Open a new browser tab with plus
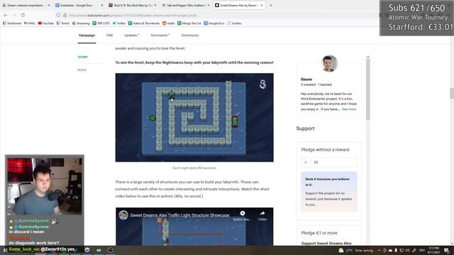 tap(271, 5)
